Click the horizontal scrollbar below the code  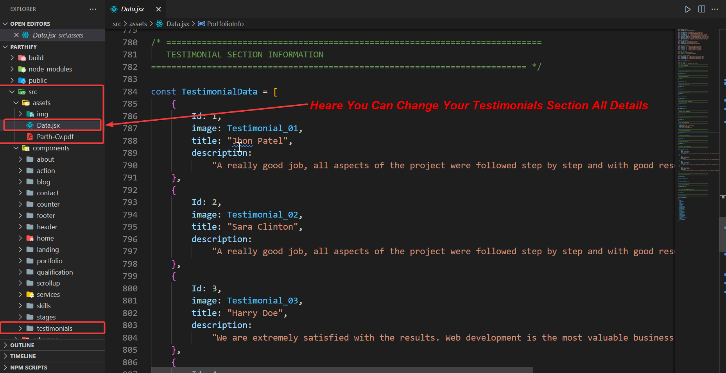342,369
